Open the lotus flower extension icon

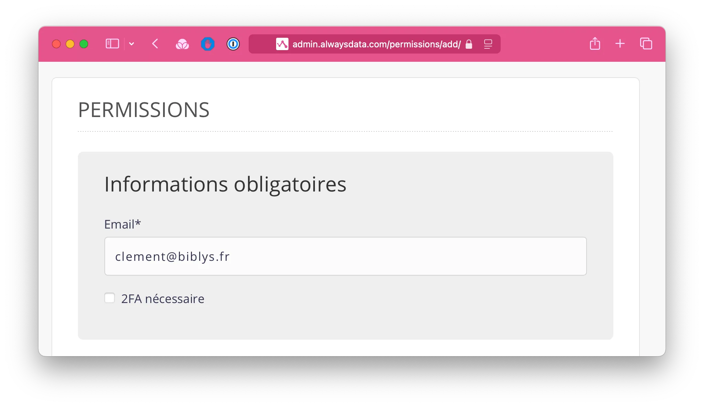coord(182,44)
